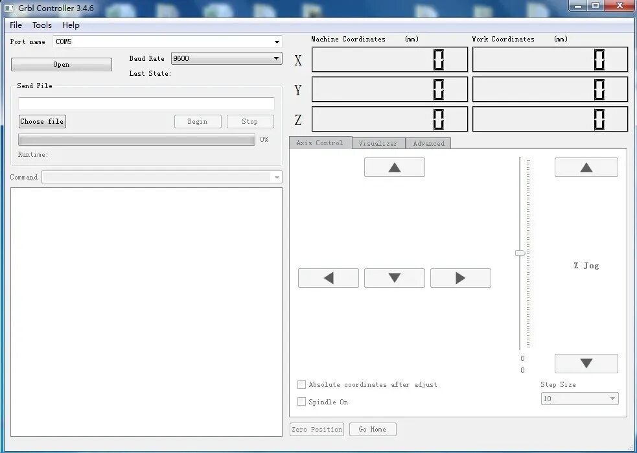This screenshot has width=637, height=453.
Task: Click the Machine Coordinates Y display
Action: [389, 89]
